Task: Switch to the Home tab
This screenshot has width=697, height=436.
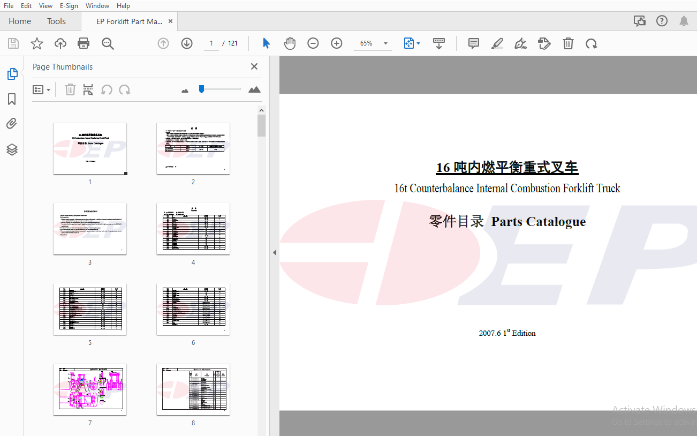Action: 20,21
